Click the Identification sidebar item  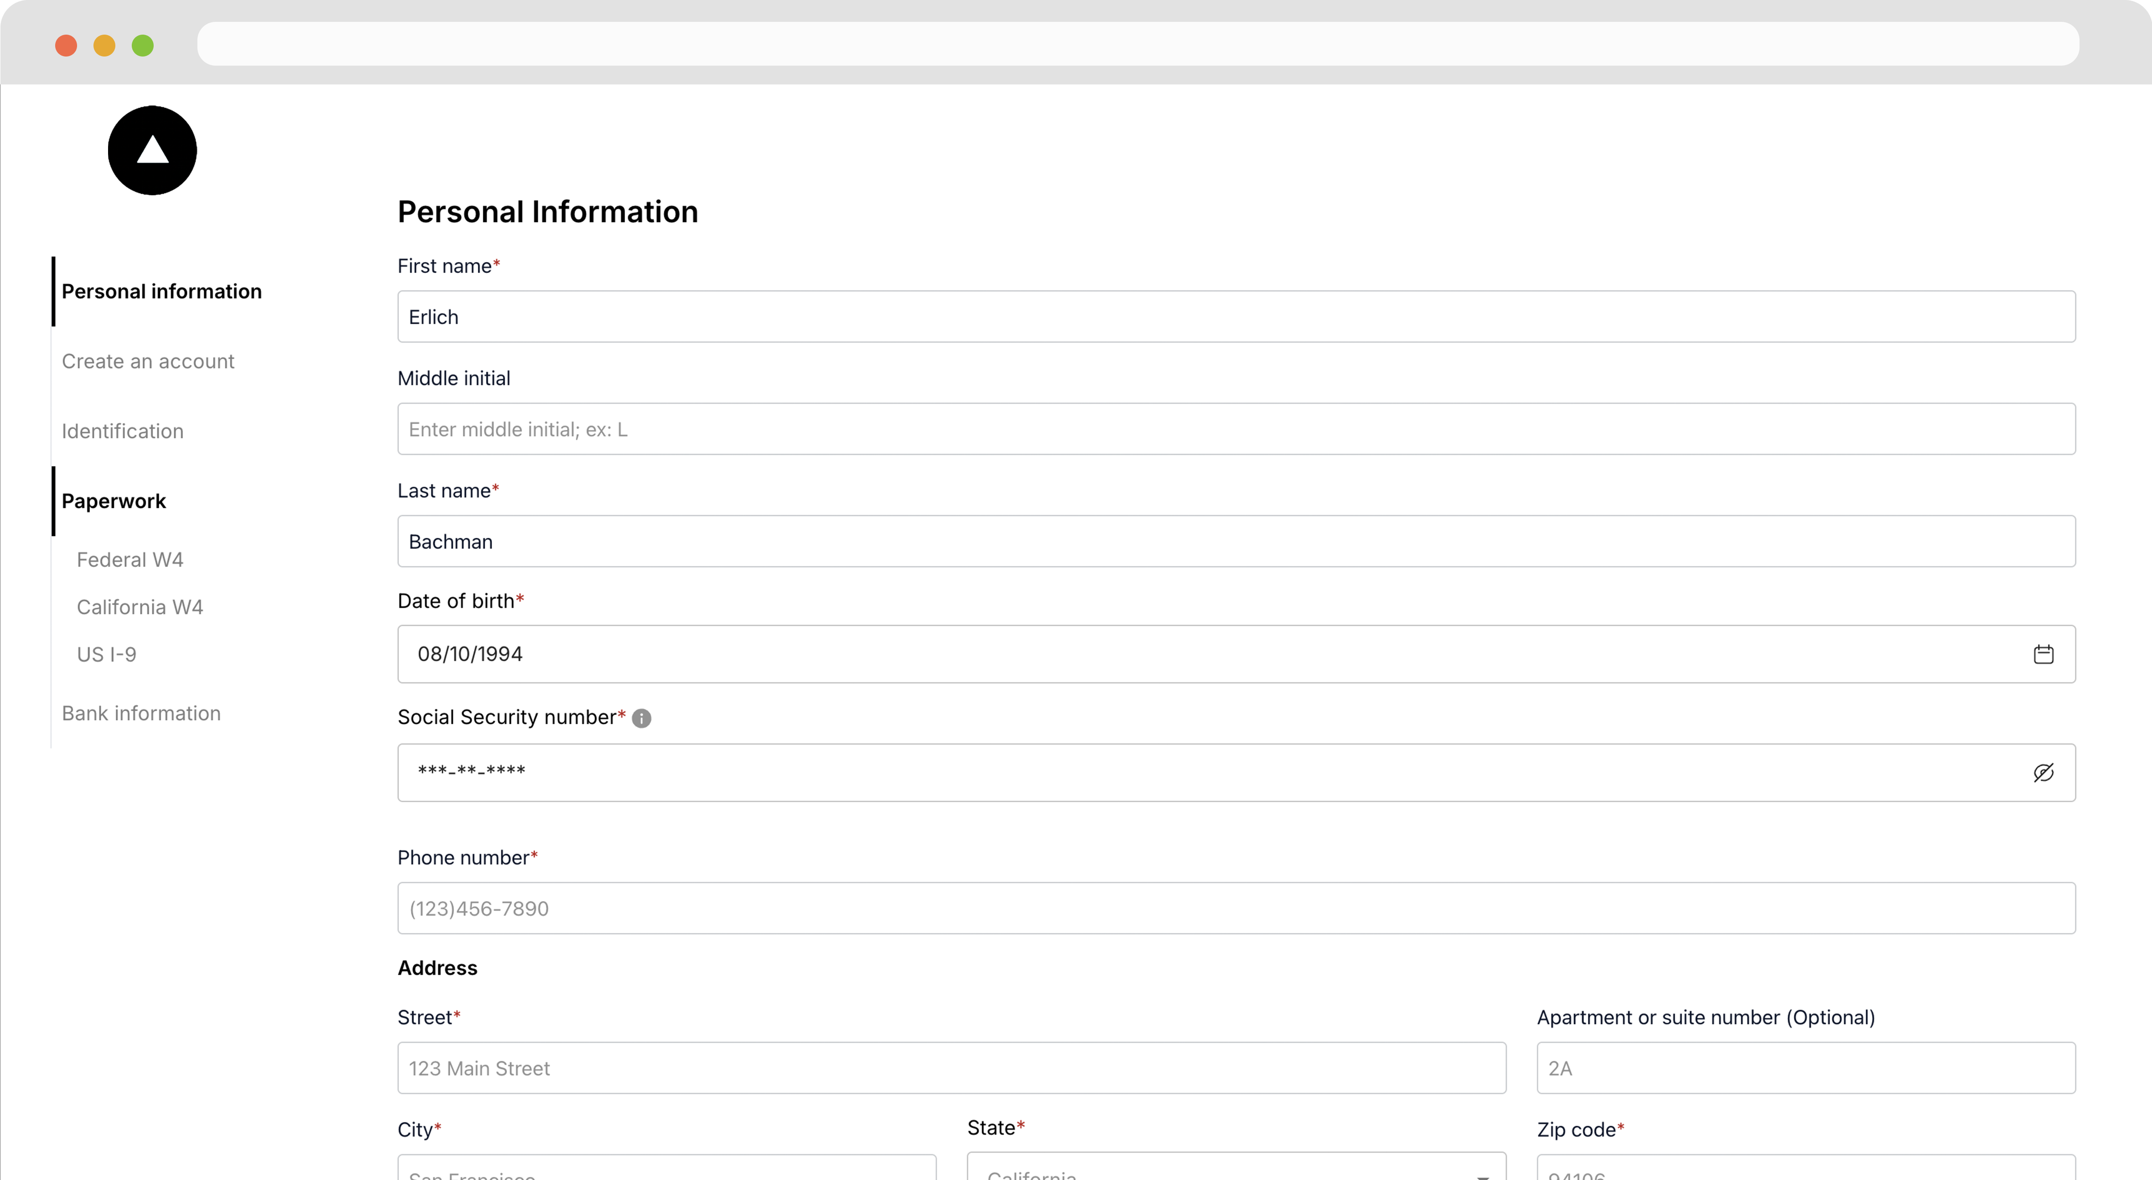122,430
